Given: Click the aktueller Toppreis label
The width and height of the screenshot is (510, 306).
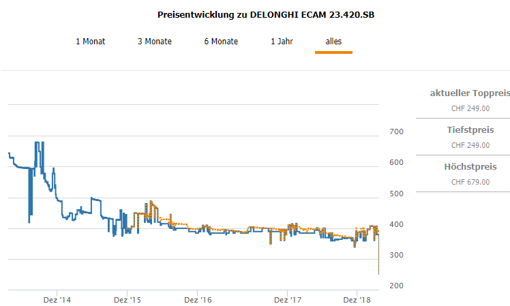Looking at the screenshot, I should pyautogui.click(x=470, y=93).
